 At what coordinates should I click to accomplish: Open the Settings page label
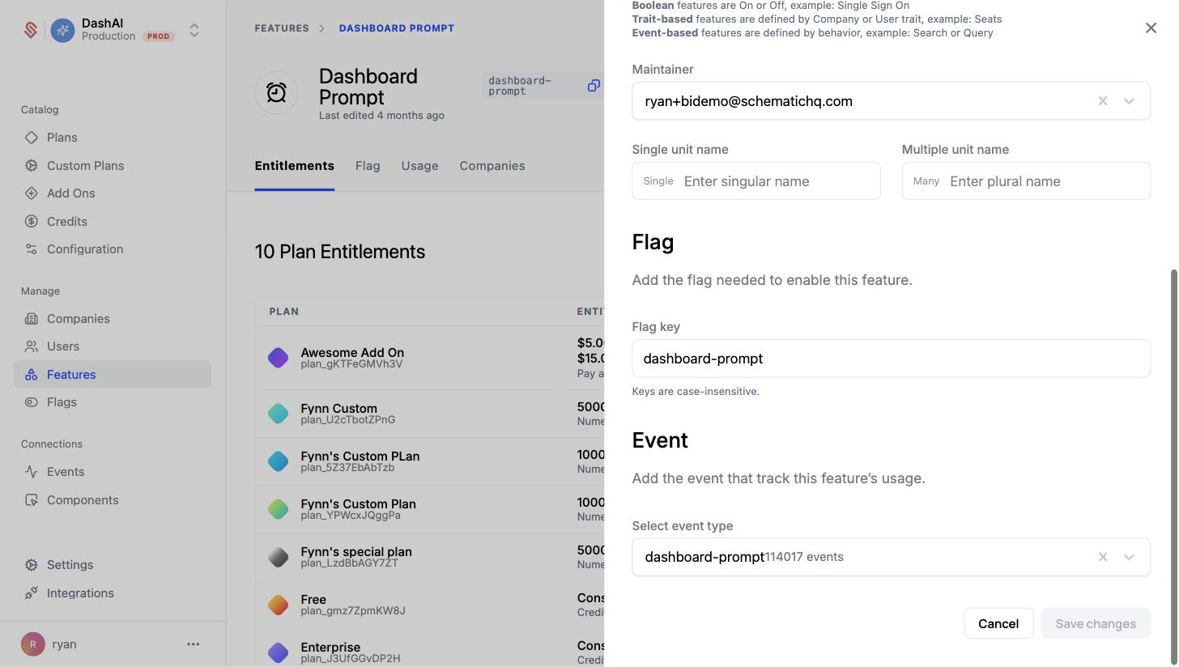(70, 565)
